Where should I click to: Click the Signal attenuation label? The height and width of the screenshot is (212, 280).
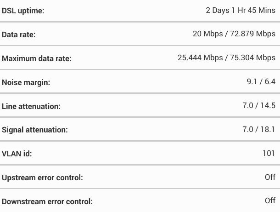[35, 130]
